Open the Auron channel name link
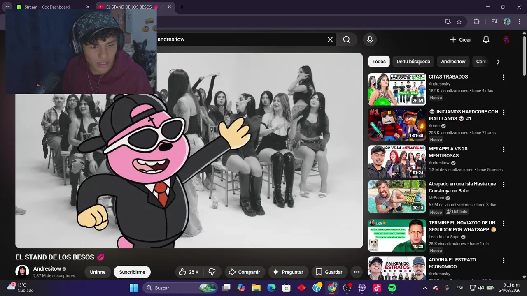The image size is (527, 296). [x=434, y=126]
